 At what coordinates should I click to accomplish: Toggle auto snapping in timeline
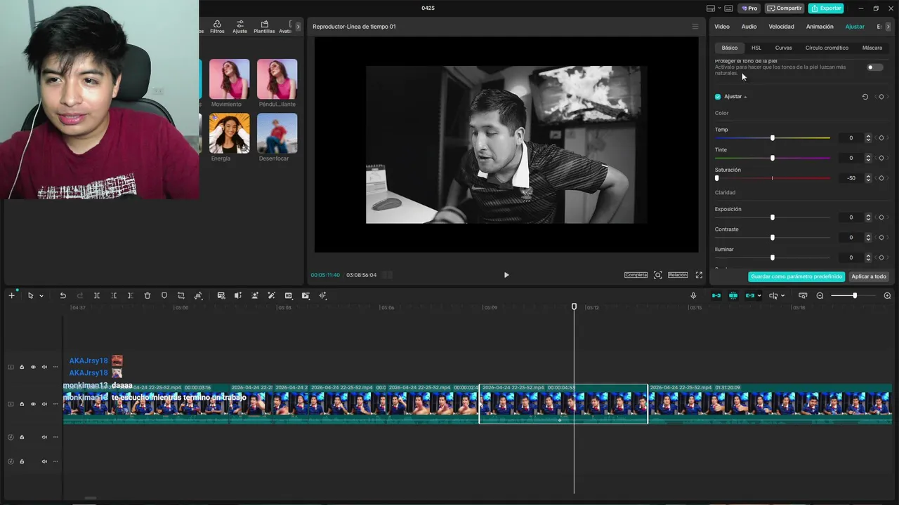(x=733, y=296)
